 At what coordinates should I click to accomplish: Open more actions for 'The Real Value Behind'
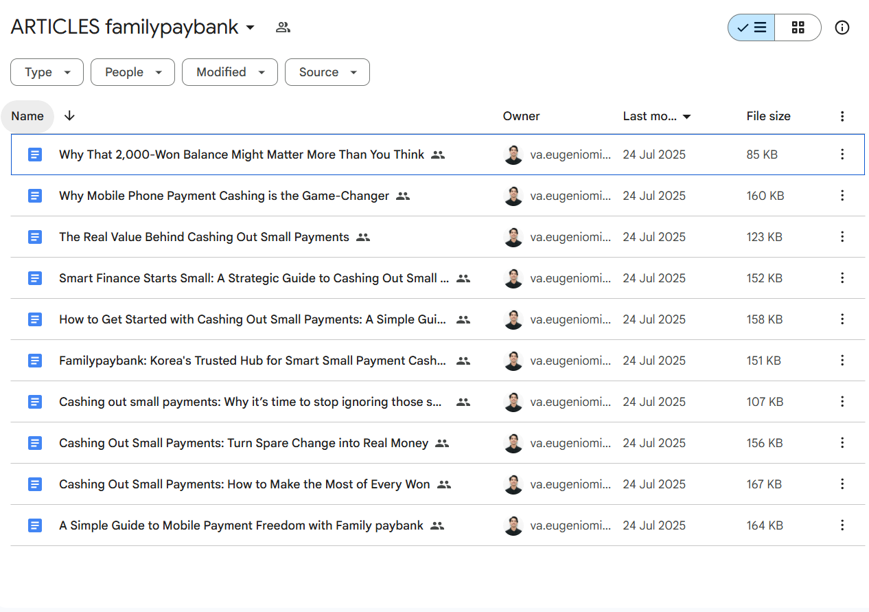pos(842,237)
